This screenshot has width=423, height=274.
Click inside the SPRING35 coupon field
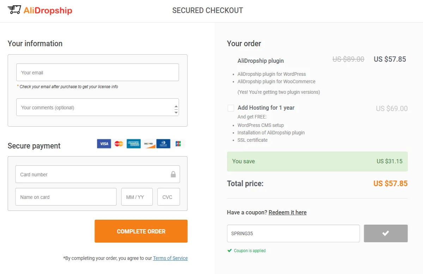click(x=293, y=233)
